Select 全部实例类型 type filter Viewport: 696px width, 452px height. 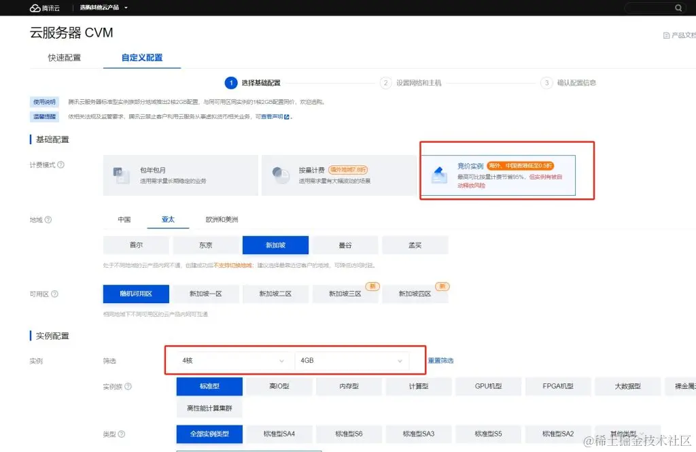point(209,434)
